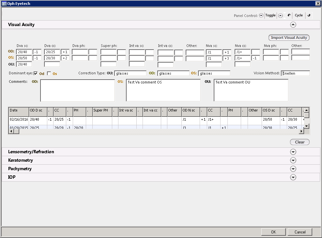Click the OU comments box "Test Va comment OU"
322x238 pixels.
[251, 90]
